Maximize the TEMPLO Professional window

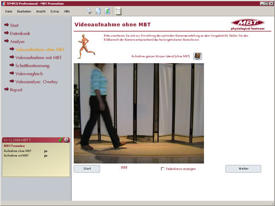pyautogui.click(x=267, y=3)
